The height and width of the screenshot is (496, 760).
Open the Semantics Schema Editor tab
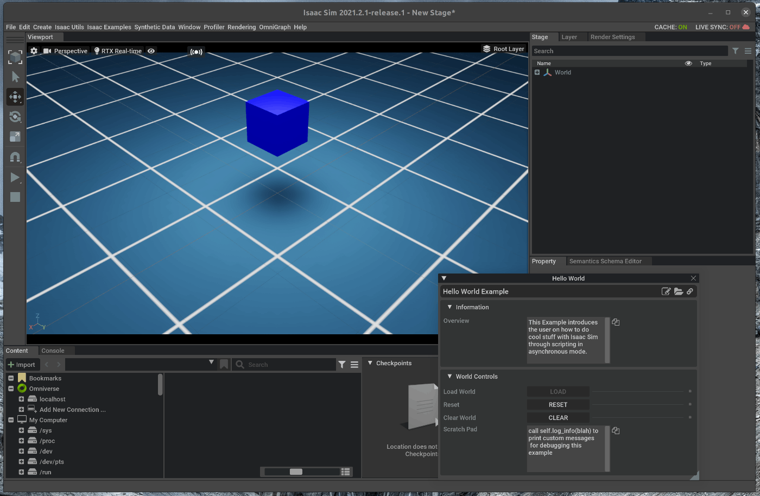[x=605, y=261]
